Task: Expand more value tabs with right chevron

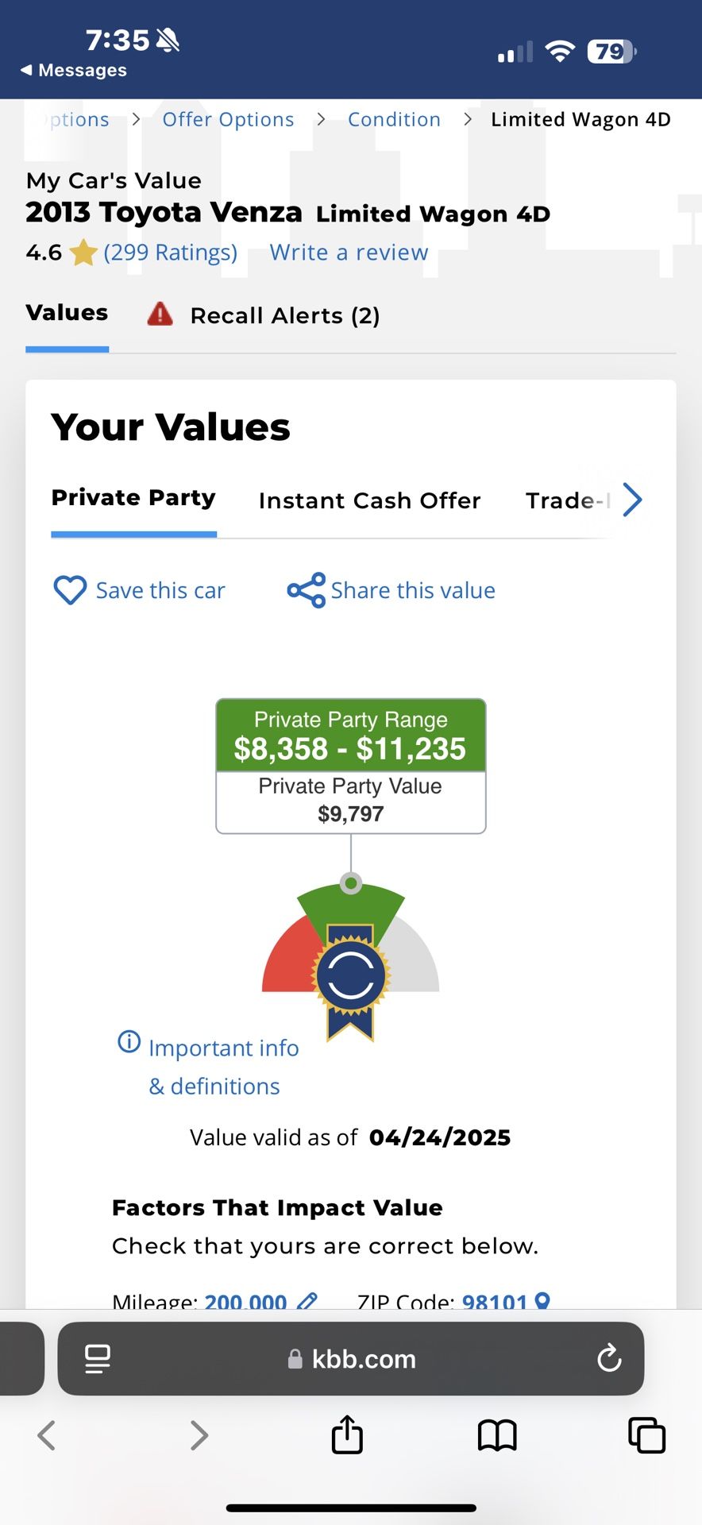Action: 632,500
